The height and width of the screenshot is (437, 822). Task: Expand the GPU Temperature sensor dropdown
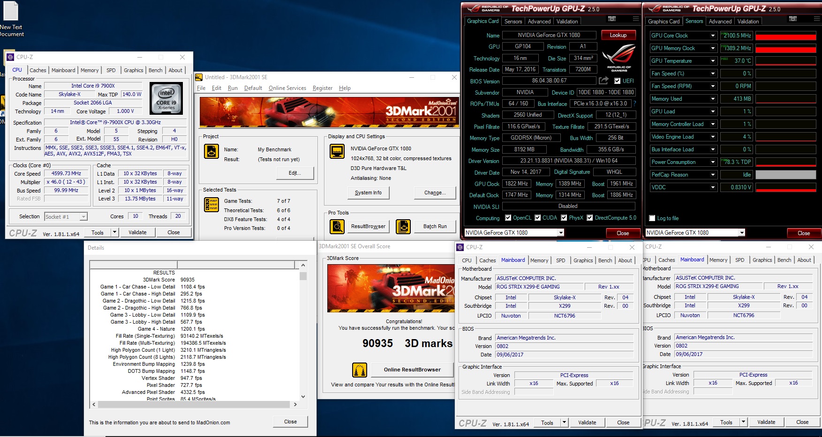coord(713,61)
